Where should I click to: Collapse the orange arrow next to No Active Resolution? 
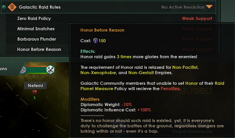(209, 7)
